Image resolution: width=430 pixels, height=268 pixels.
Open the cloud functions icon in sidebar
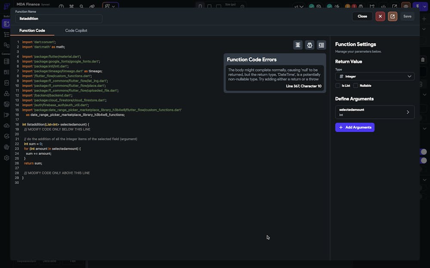[x=6, y=126]
